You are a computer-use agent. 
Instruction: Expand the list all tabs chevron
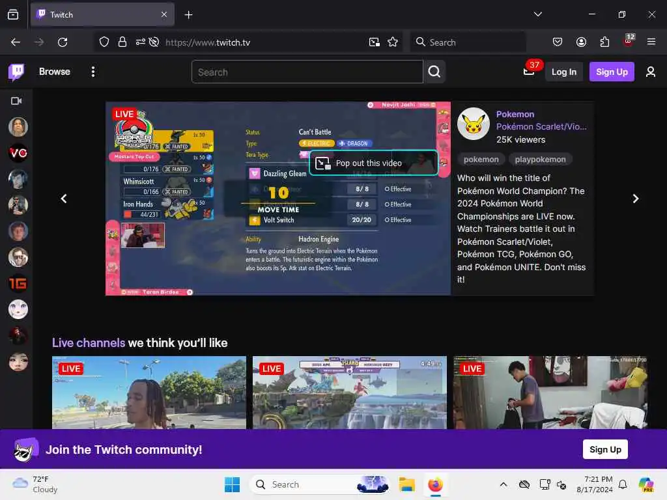(x=537, y=14)
